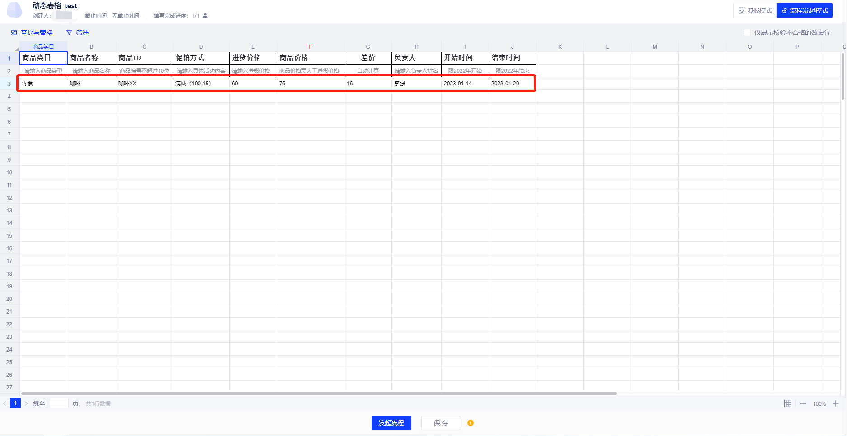
Task: Switch to 流程发起模式 tab
Action: coord(805,10)
